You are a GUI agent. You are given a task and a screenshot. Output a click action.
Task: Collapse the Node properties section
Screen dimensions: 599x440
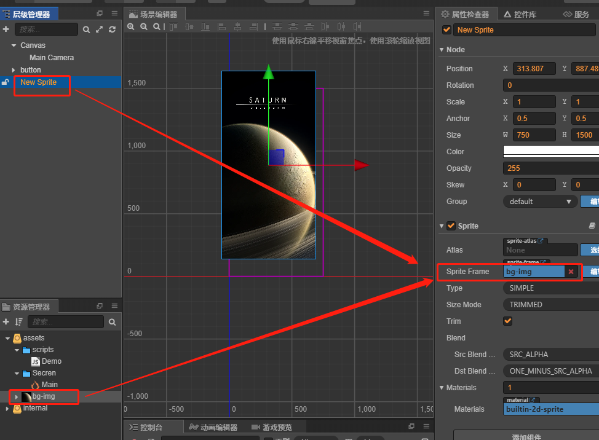pos(442,50)
